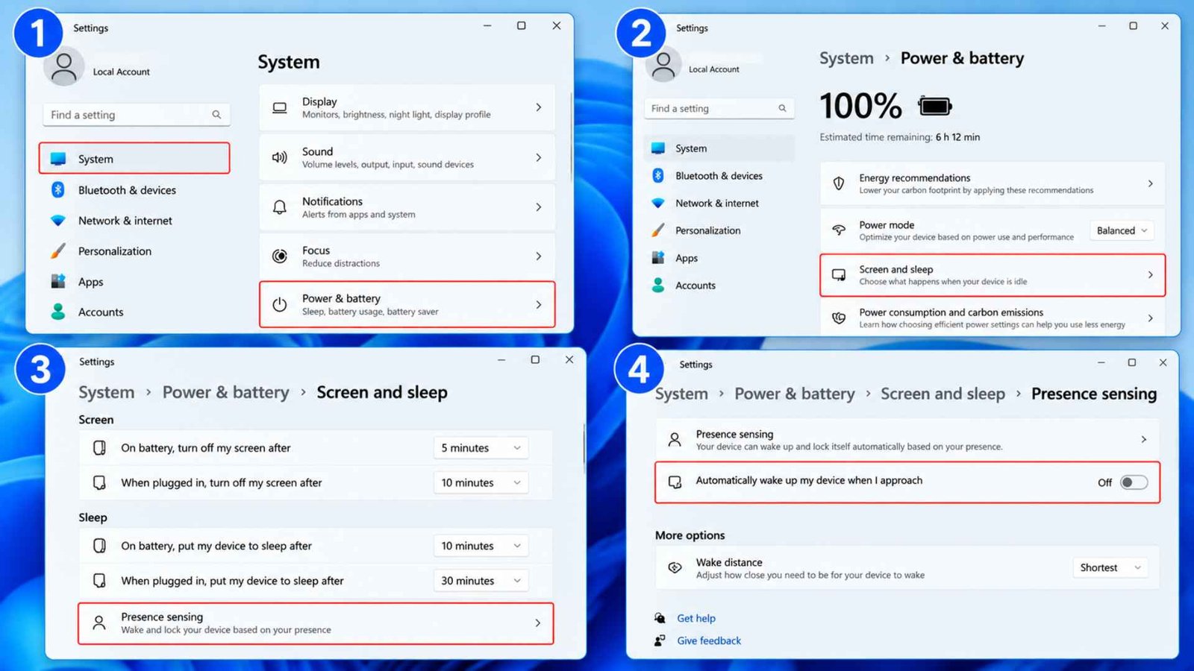Click the Energy recommendations leaf icon in window 2
This screenshot has width=1194, height=671.
[839, 183]
